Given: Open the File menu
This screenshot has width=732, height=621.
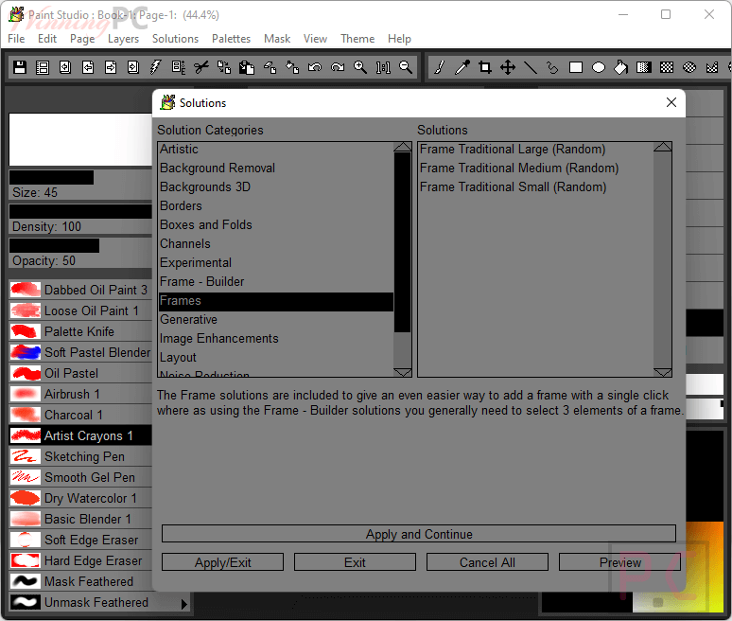Looking at the screenshot, I should click(x=16, y=39).
